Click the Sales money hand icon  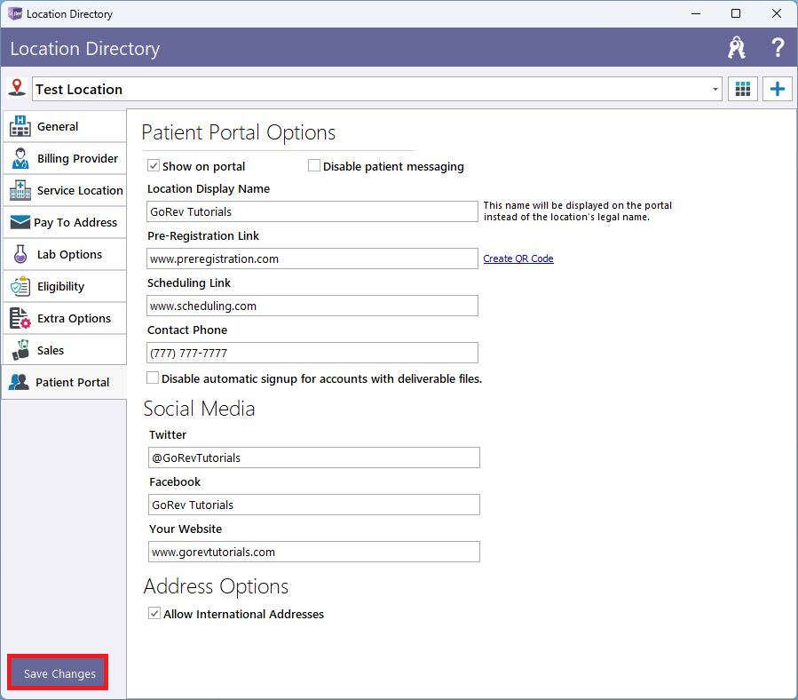(20, 350)
